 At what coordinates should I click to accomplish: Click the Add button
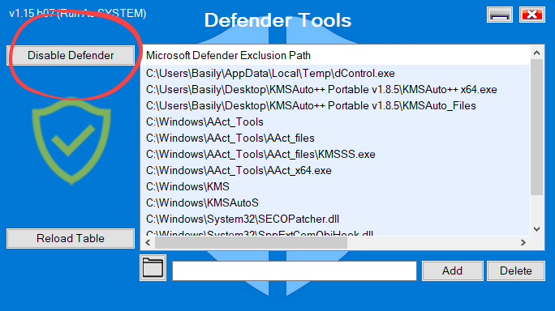tap(452, 271)
